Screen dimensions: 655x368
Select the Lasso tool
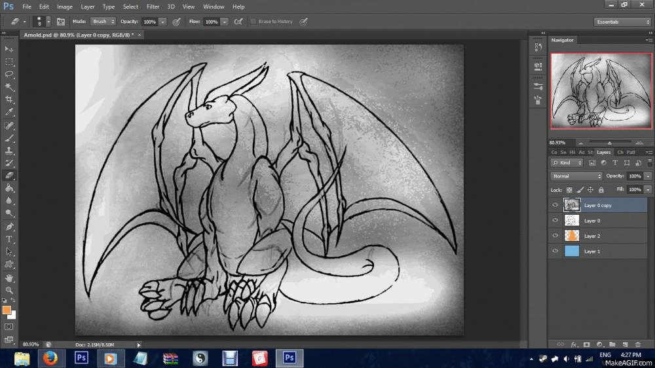[9, 74]
